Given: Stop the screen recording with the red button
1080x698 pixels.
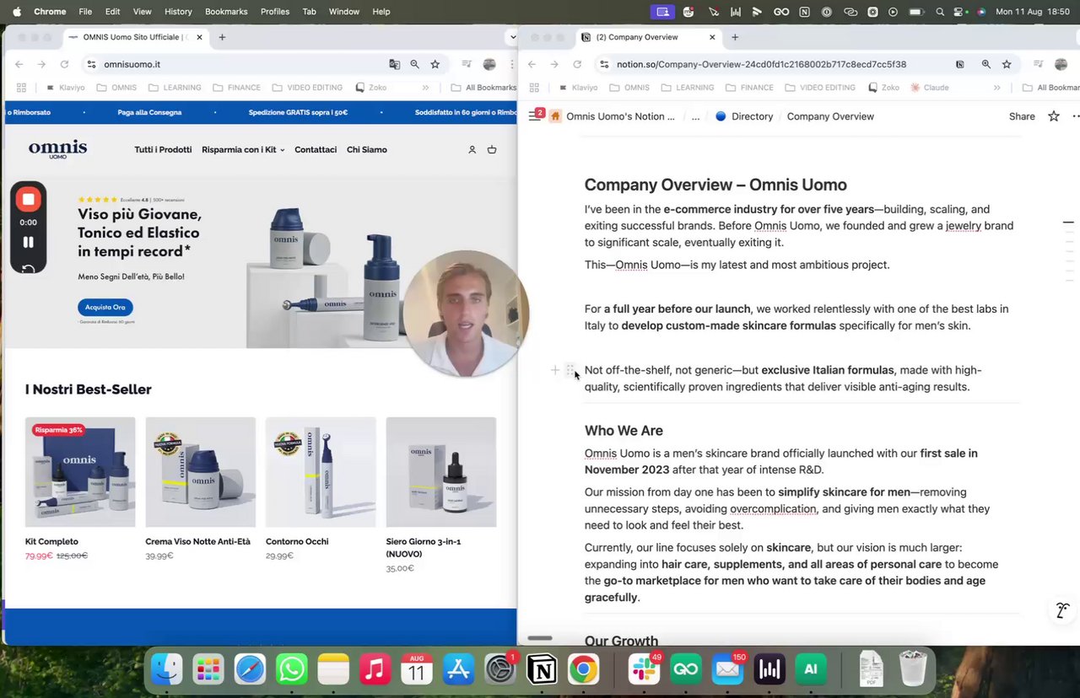Looking at the screenshot, I should pos(28,199).
